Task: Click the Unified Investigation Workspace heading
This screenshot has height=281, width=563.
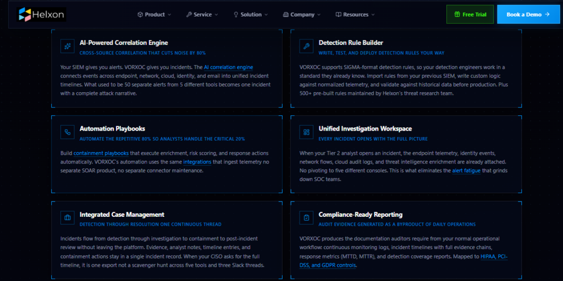Action: point(365,128)
